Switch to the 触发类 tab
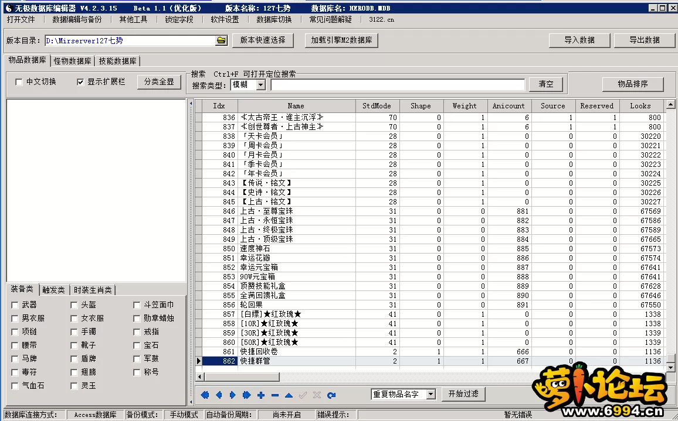 [x=53, y=290]
